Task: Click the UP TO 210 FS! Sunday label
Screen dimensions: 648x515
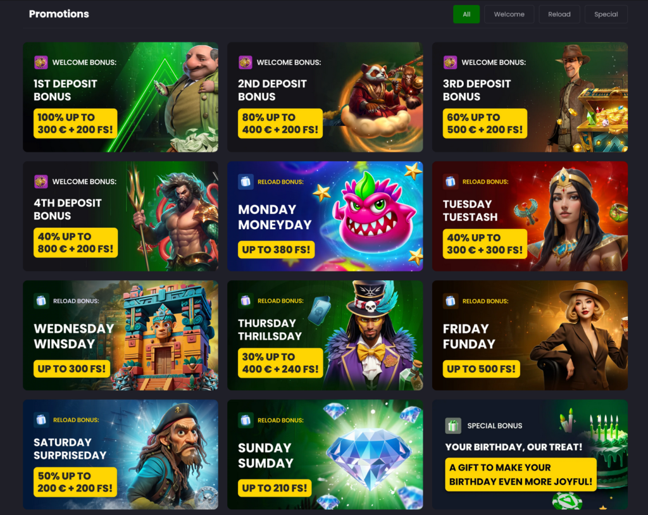Action: tap(275, 488)
